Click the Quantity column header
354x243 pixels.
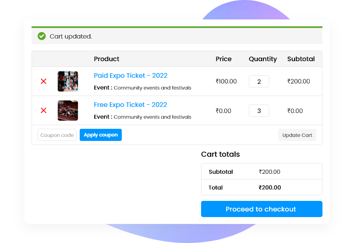coord(263,59)
